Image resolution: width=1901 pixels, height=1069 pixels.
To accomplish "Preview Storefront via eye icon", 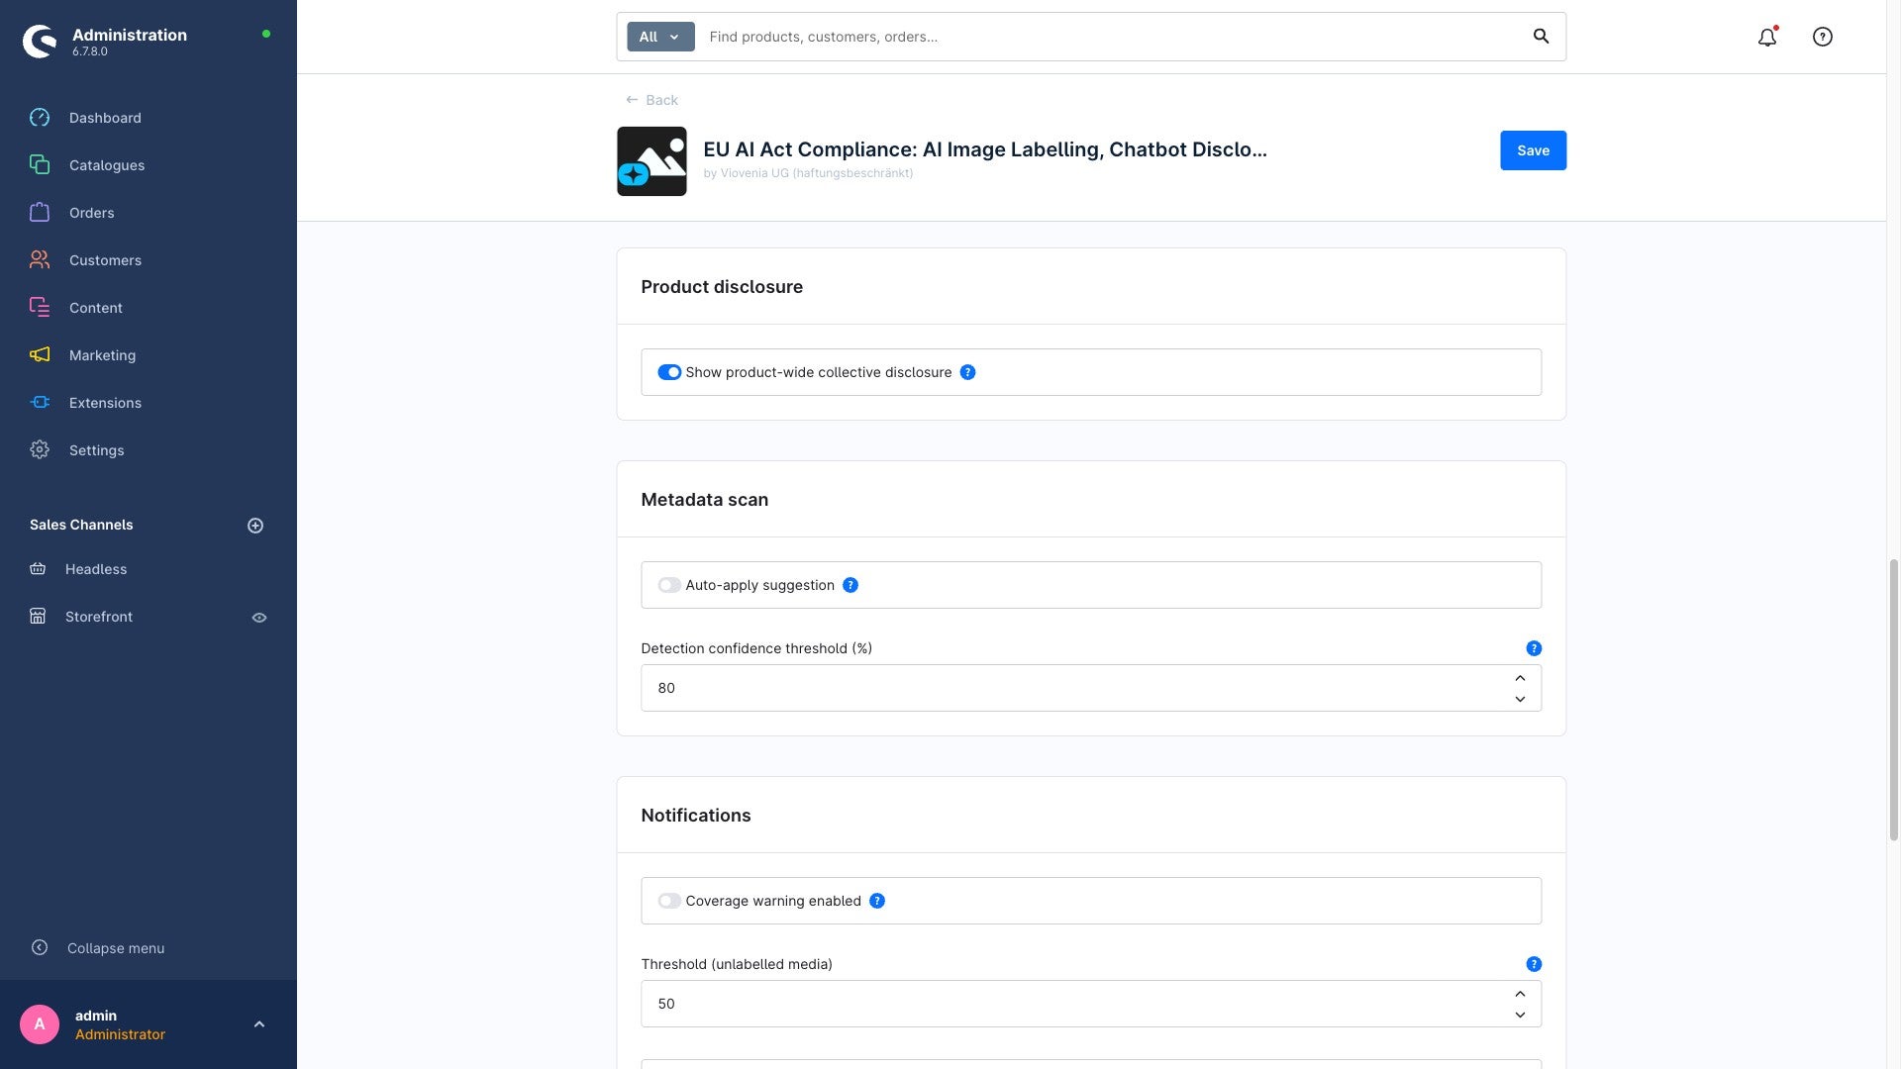I will click(259, 618).
